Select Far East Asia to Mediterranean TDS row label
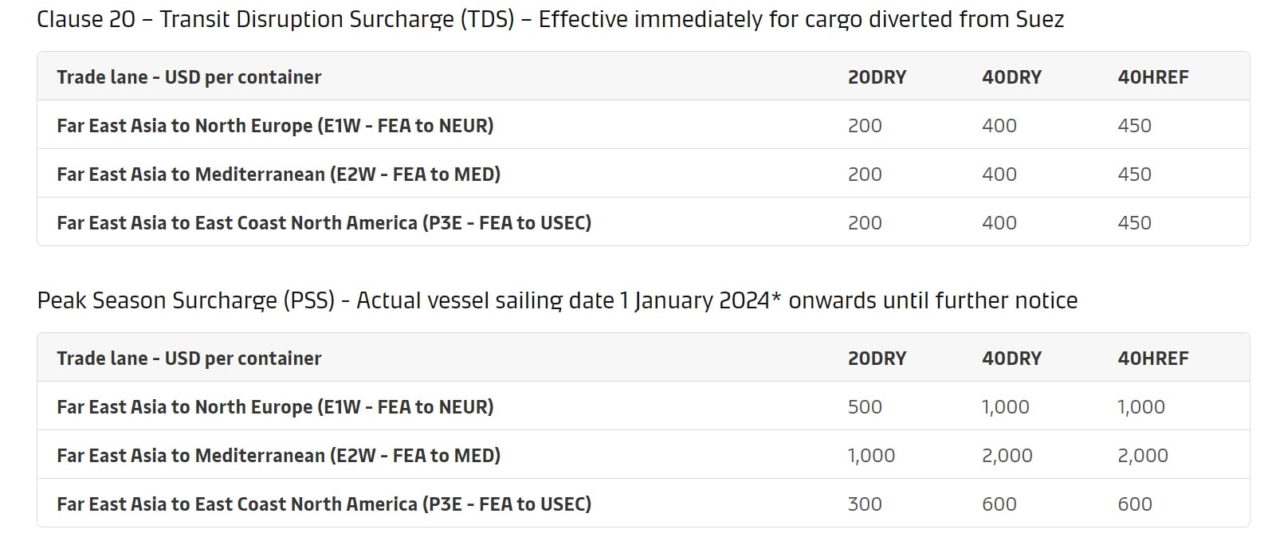Viewport: 1268px width, 541px height. pos(278,174)
